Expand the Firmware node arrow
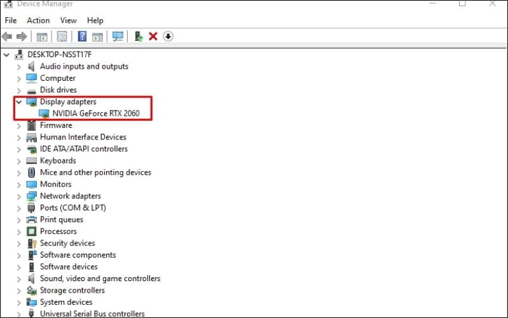 pyautogui.click(x=19, y=126)
